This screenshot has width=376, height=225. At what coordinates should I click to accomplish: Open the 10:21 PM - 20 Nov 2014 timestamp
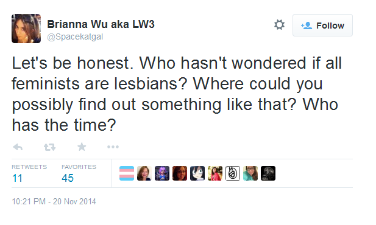coord(54,201)
